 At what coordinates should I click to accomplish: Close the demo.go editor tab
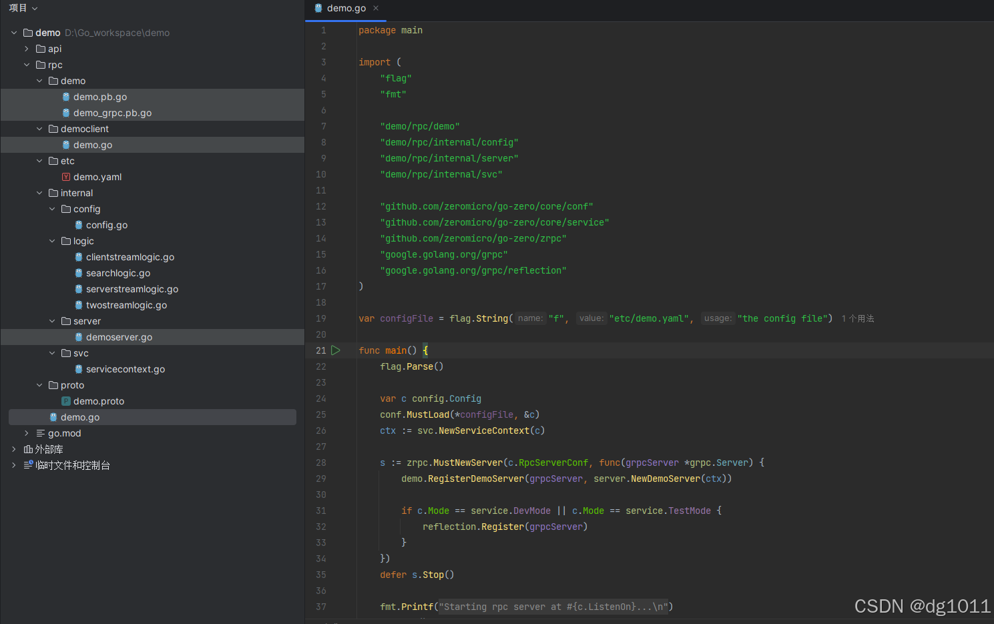click(x=376, y=8)
